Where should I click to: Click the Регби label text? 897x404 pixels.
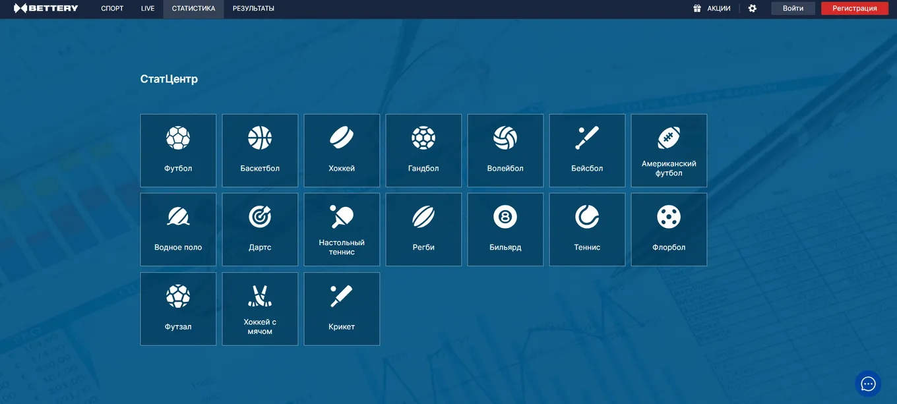pos(423,247)
